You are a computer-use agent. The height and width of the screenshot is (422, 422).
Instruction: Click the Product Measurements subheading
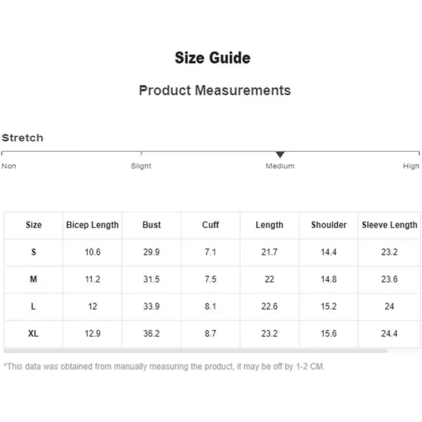click(215, 90)
